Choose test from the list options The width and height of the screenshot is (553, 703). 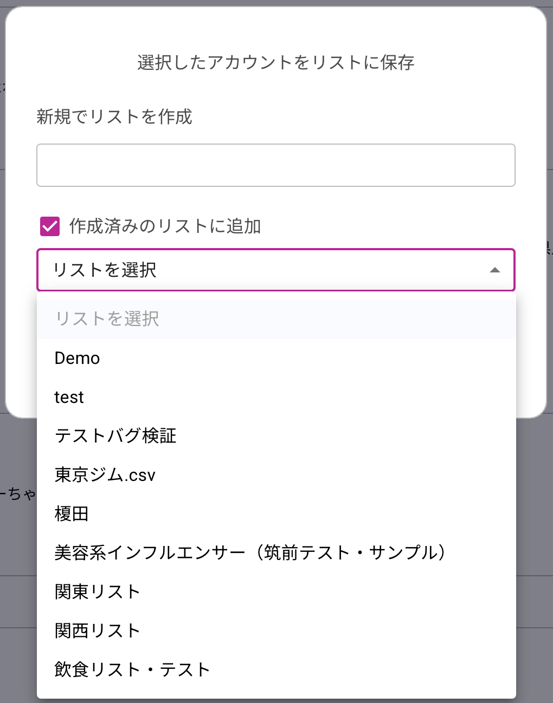(69, 398)
